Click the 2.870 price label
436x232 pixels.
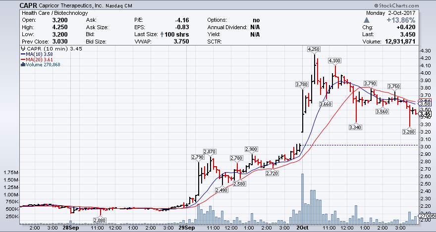210,151
